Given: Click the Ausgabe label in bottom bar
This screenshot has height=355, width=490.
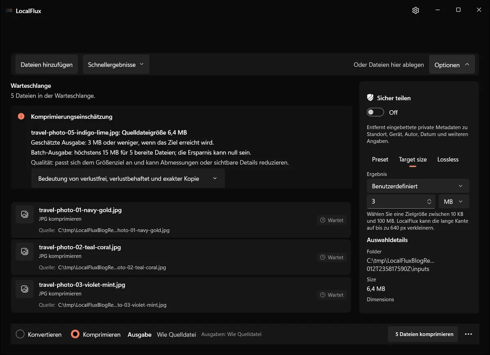Looking at the screenshot, I should (140, 334).
